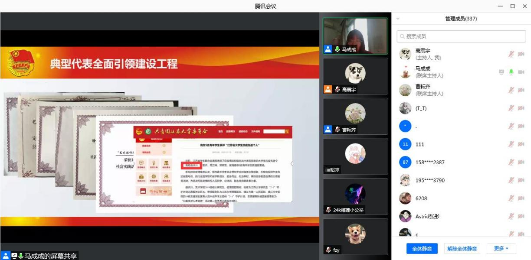Screen dimensions: 531x260
Task: Click the camera-off icon for 195****3790
Action: pyautogui.click(x=521, y=180)
